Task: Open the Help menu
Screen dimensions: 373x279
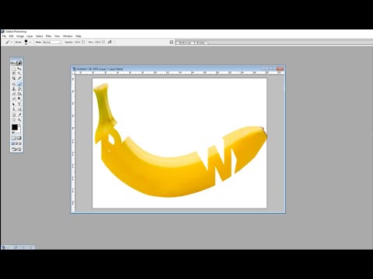Action: (78, 36)
